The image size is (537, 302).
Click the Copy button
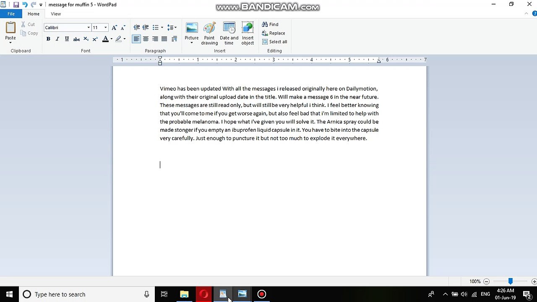click(x=29, y=33)
